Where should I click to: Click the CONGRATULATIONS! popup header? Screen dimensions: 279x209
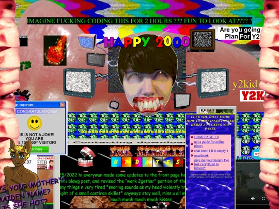(x=37, y=111)
